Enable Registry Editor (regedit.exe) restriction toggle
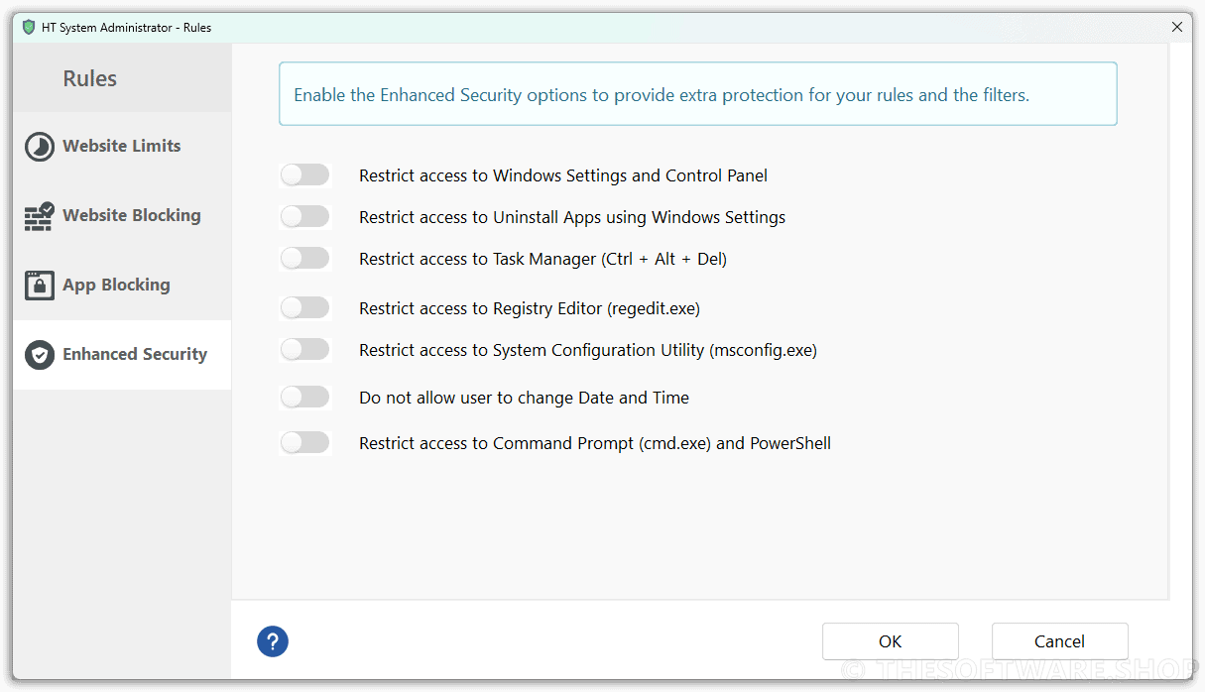Image resolution: width=1205 pixels, height=692 pixels. (x=304, y=308)
